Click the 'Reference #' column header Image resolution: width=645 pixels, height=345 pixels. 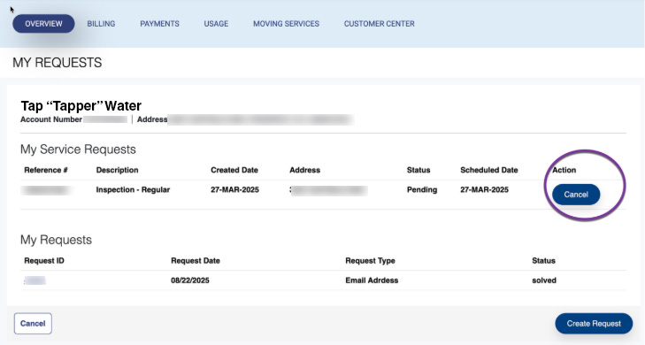(46, 170)
